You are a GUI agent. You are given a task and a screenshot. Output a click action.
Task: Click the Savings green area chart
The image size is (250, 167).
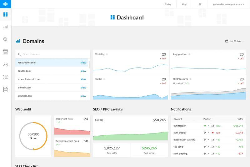click(130, 136)
